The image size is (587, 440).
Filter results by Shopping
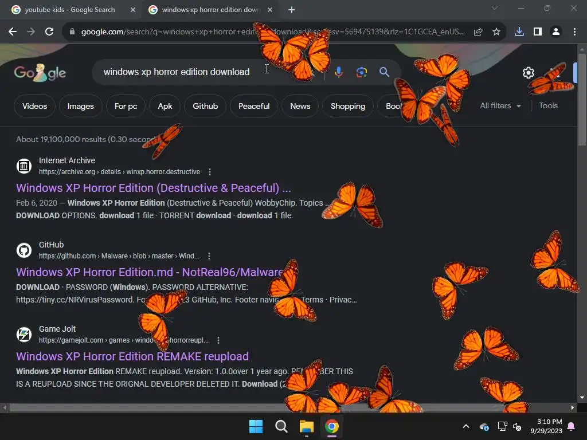348,106
